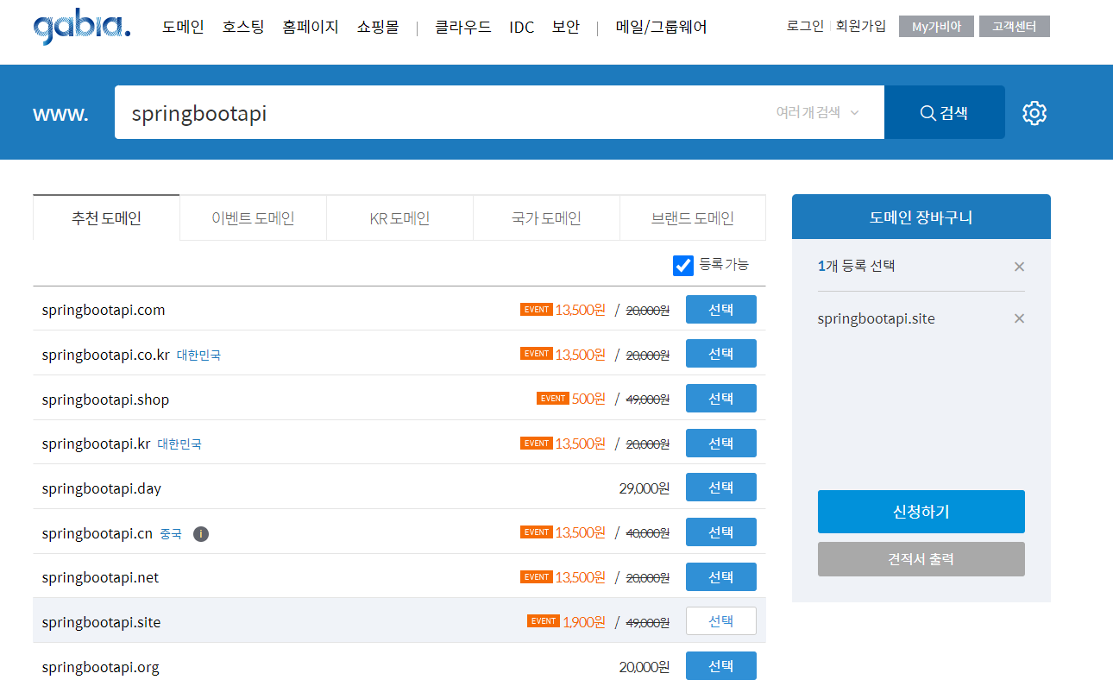Click the info icon beside springbootapi.cn
This screenshot has height=686, width=1113.
pyautogui.click(x=201, y=534)
